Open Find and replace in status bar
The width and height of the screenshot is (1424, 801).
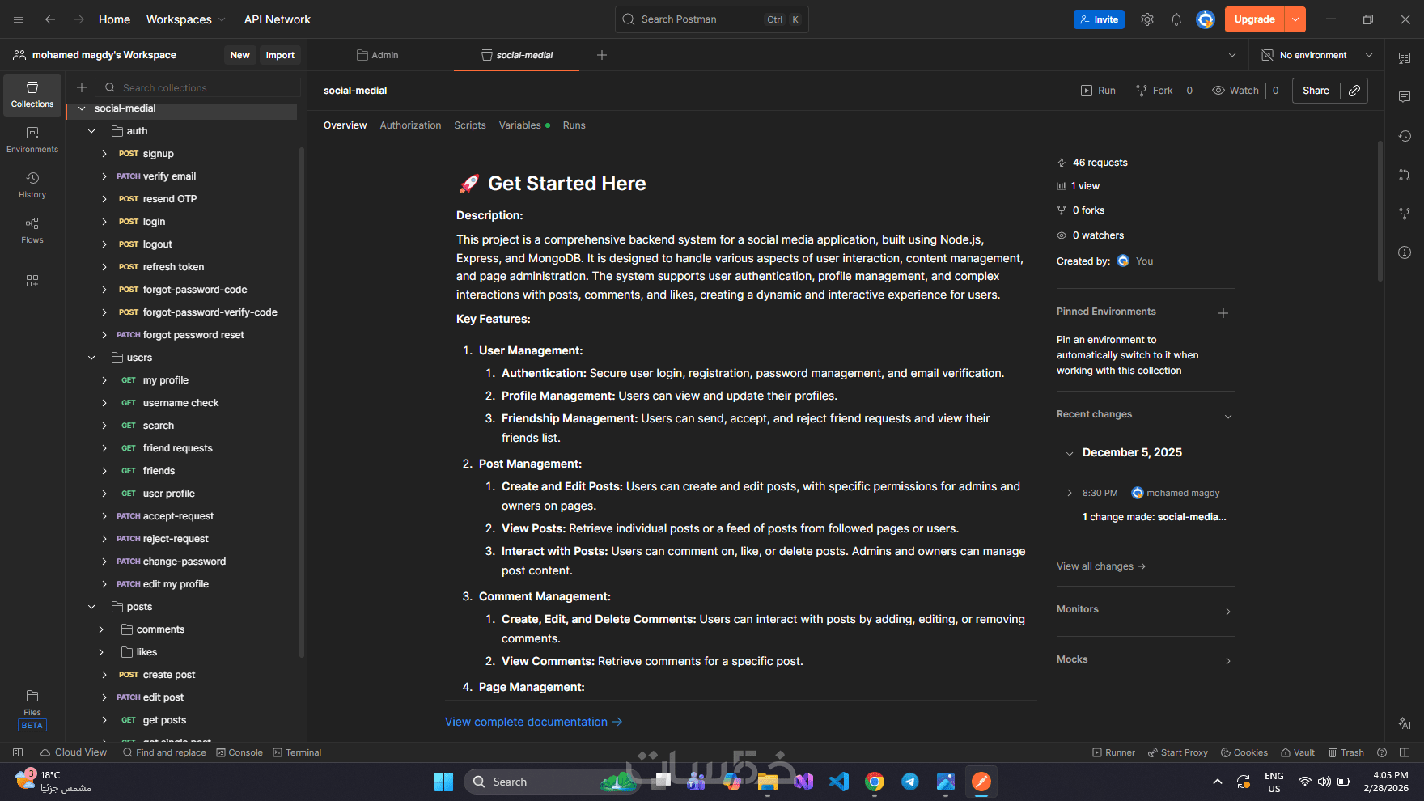point(164,752)
